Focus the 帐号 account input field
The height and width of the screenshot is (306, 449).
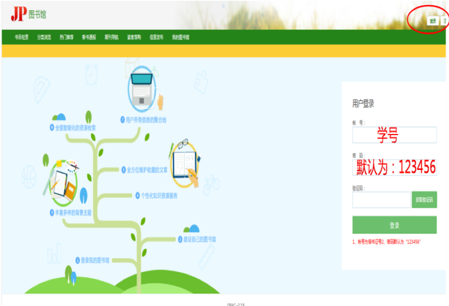(394, 135)
